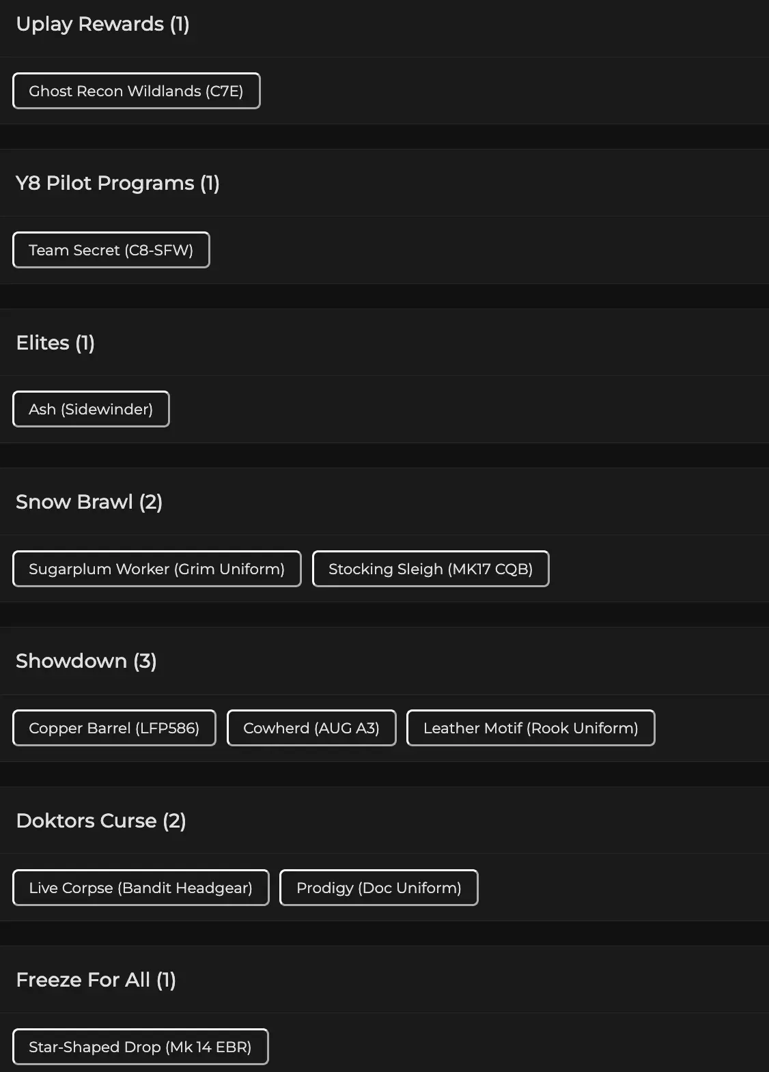
Task: Toggle the Y8 Pilot Programs section header
Action: [117, 183]
